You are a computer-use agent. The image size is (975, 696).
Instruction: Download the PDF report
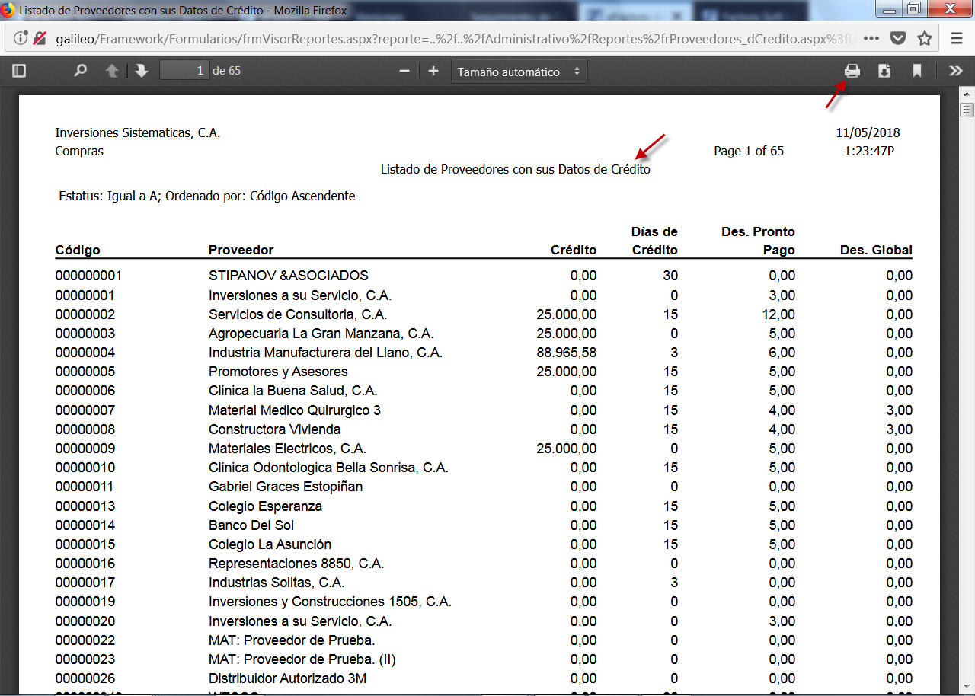tap(884, 71)
